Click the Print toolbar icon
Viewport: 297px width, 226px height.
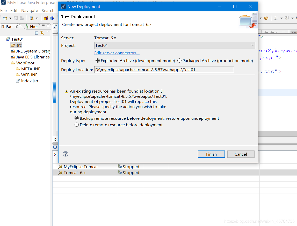pyautogui.click(x=21, y=18)
